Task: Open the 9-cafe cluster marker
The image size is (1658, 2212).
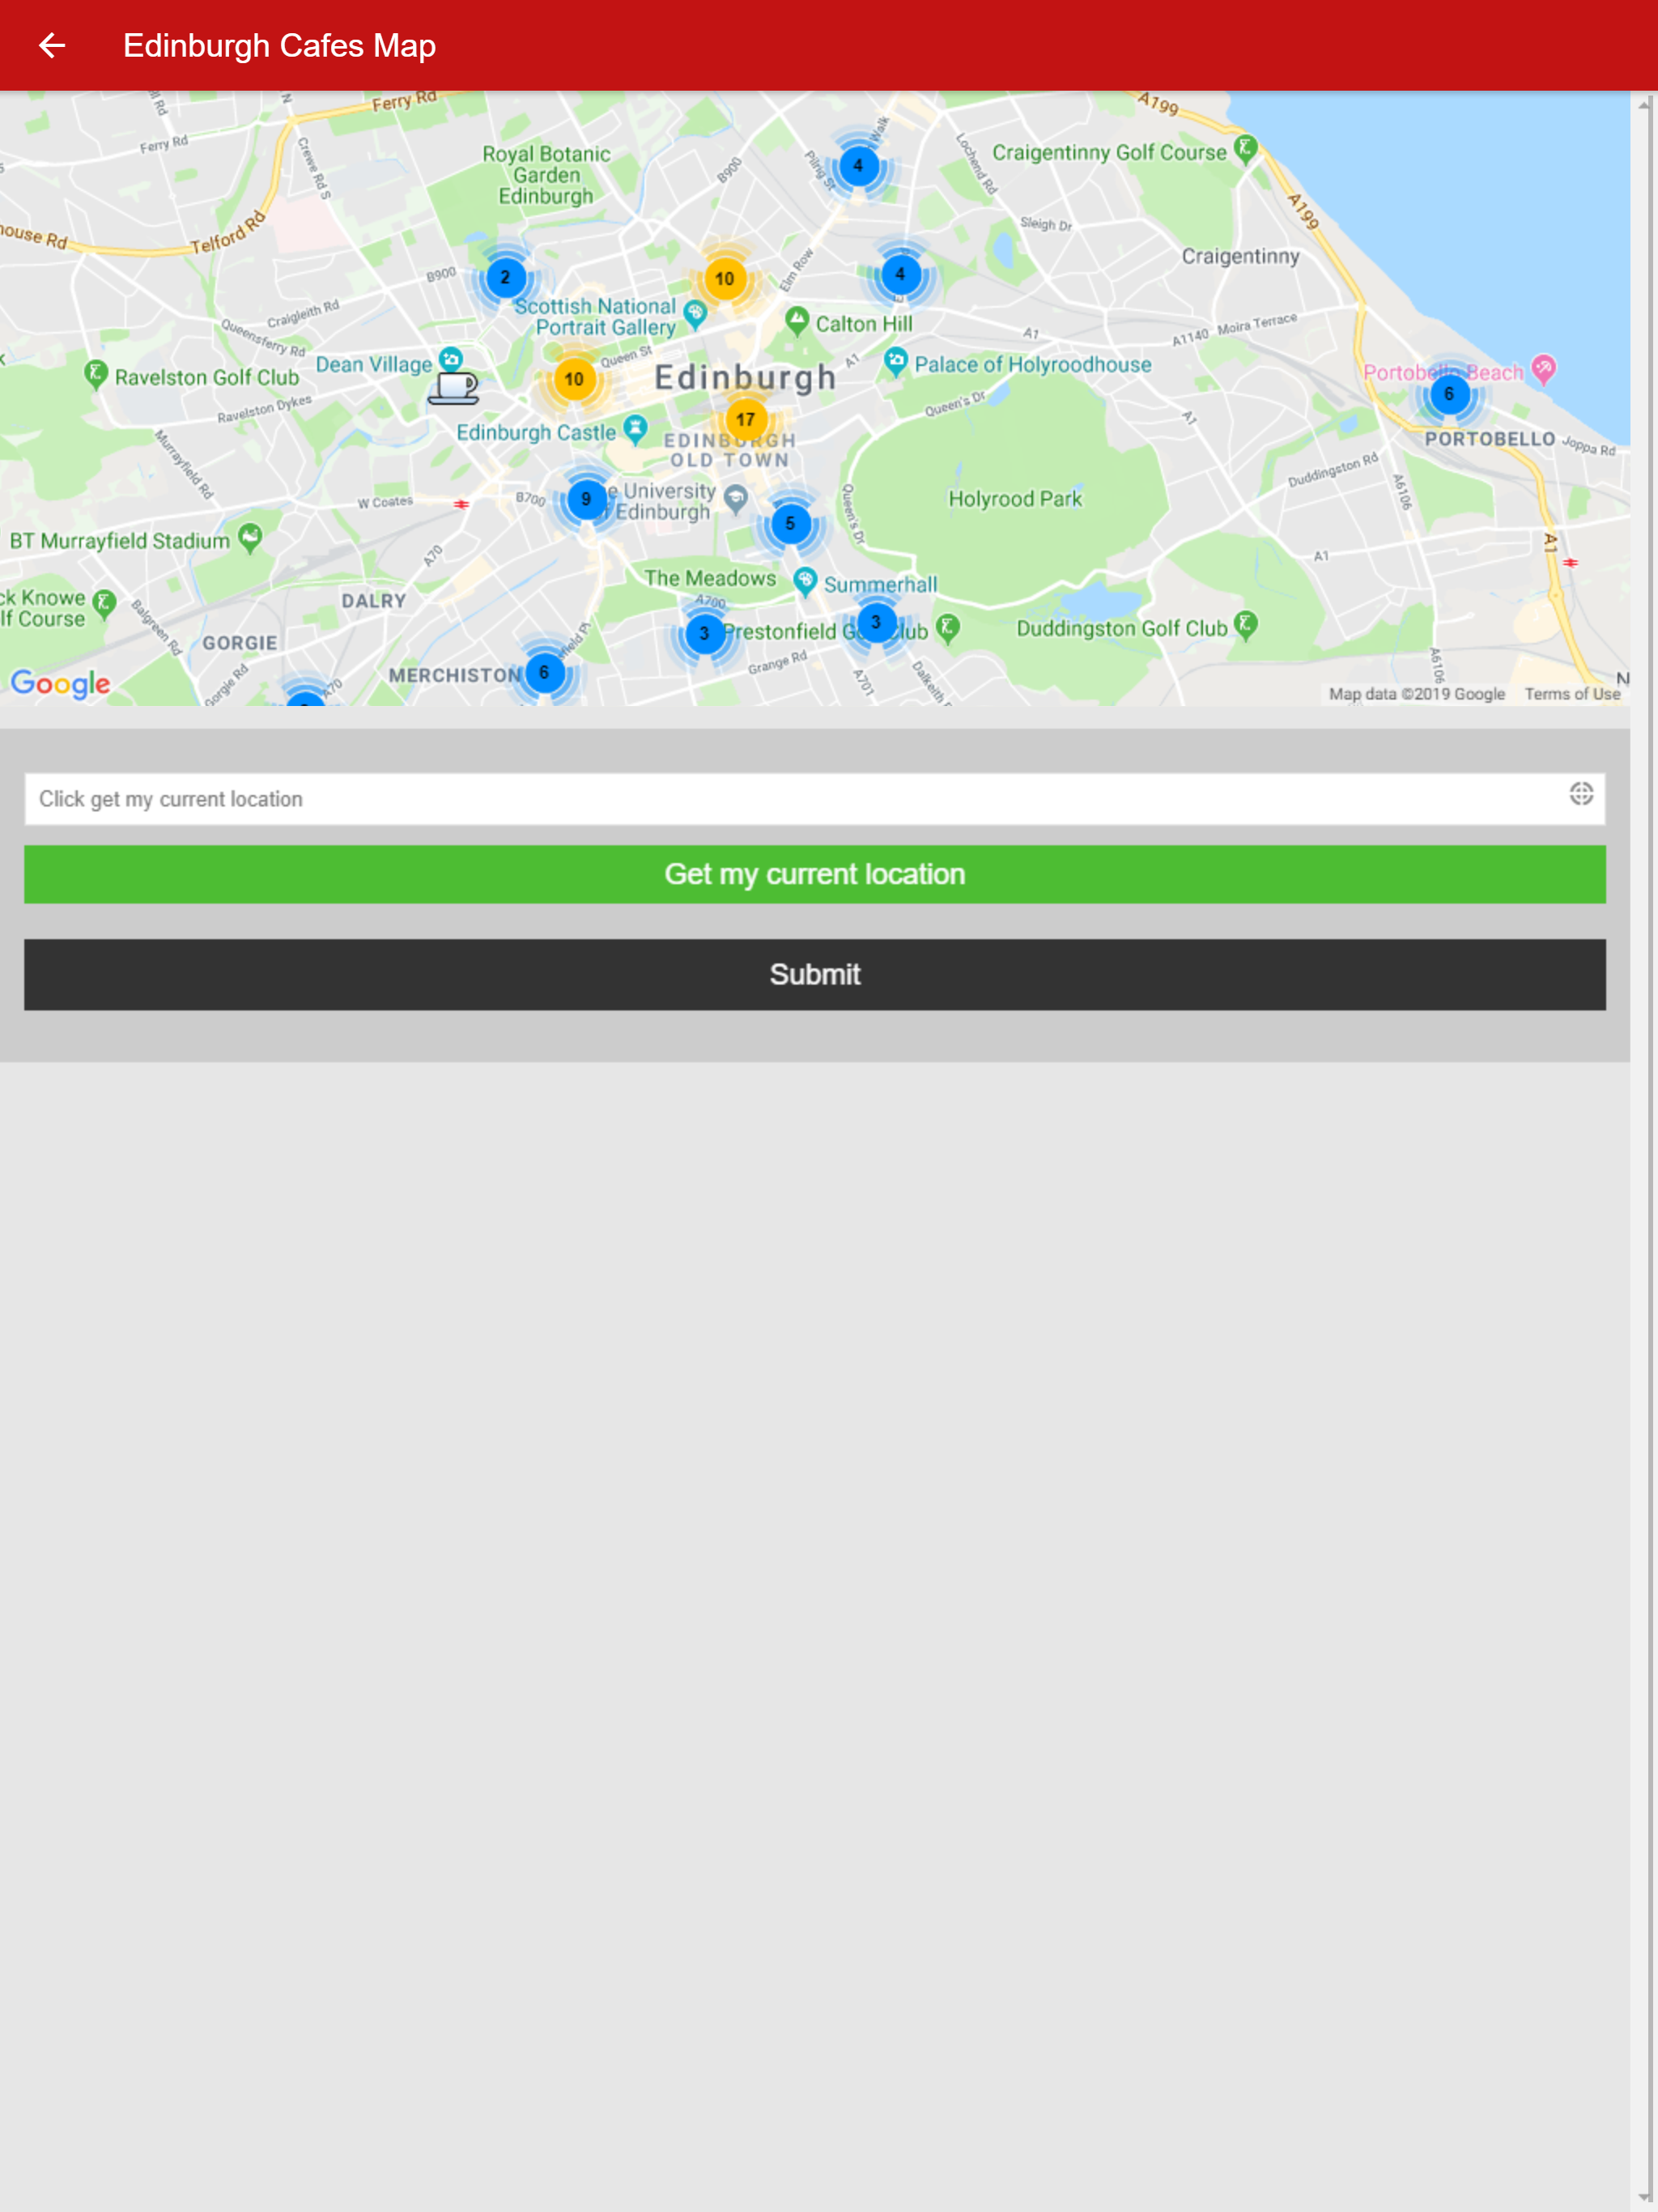Action: point(586,499)
